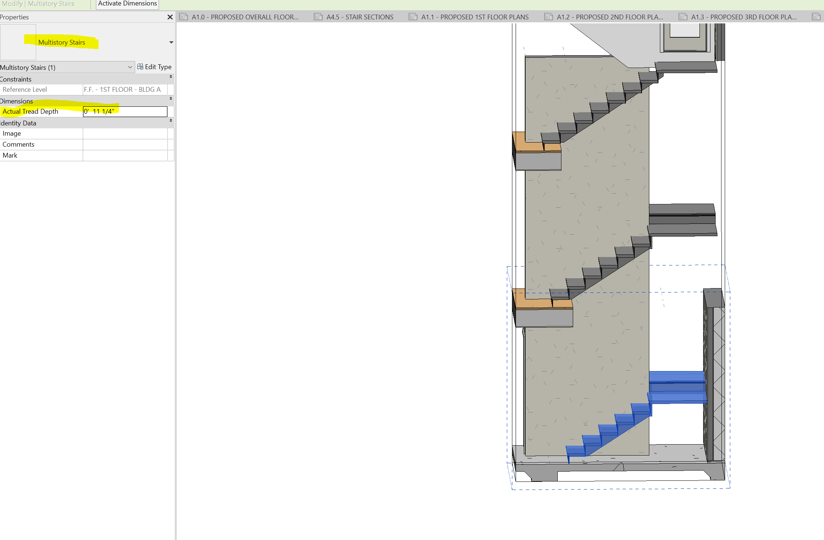Click the Multistory Stairs preview thumbnail
824x540 pixels.
coord(18,42)
